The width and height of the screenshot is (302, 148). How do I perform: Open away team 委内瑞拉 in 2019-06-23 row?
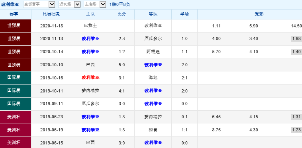point(153,117)
